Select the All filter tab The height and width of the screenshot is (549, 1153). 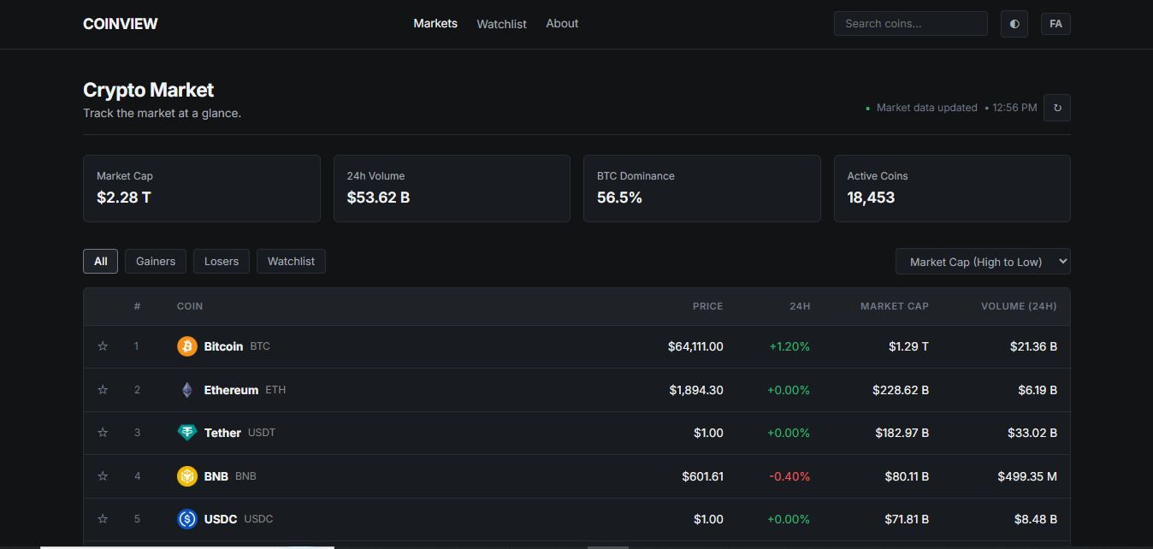coord(100,261)
